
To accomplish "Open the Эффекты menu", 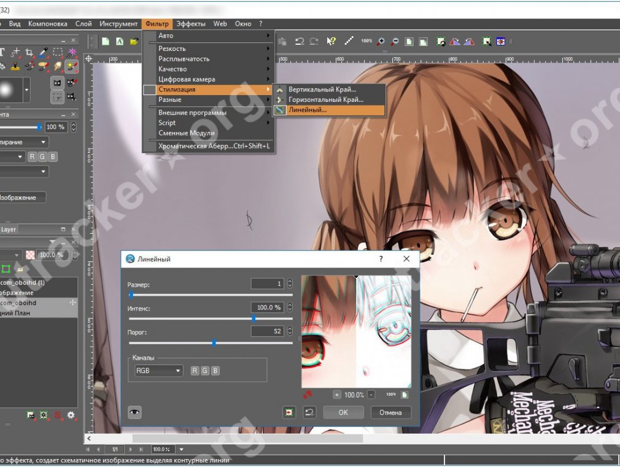I will [x=191, y=24].
